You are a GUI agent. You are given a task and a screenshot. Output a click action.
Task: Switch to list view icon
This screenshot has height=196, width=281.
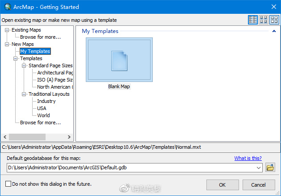click(253, 20)
